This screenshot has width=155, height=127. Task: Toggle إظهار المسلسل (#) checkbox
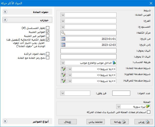[48, 28]
